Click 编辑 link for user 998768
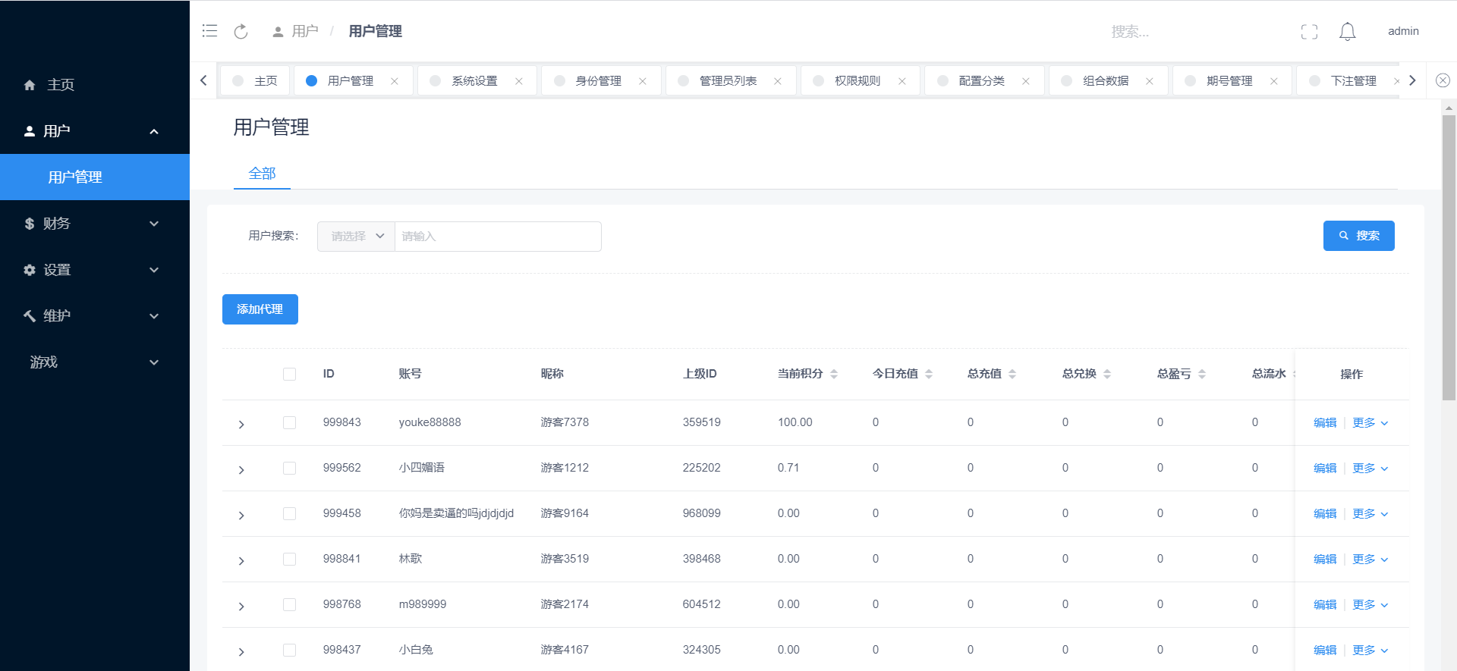 pyautogui.click(x=1324, y=605)
